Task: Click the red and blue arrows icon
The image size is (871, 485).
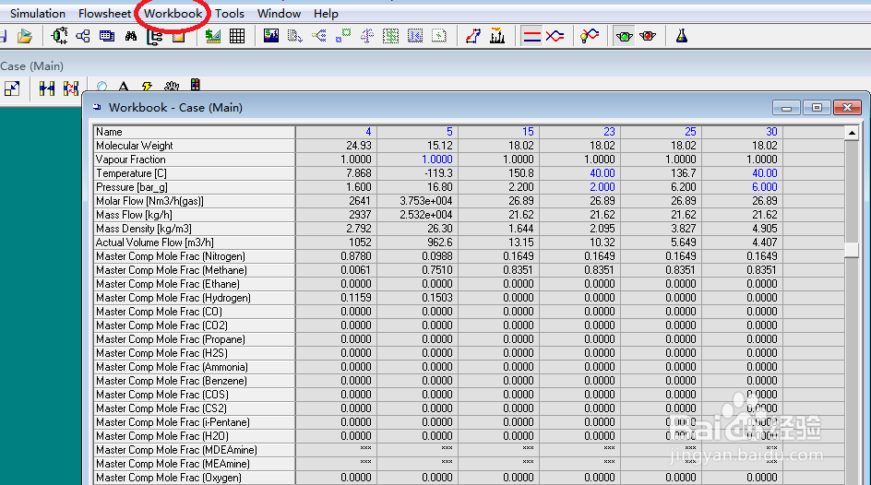Action: pyautogui.click(x=473, y=37)
